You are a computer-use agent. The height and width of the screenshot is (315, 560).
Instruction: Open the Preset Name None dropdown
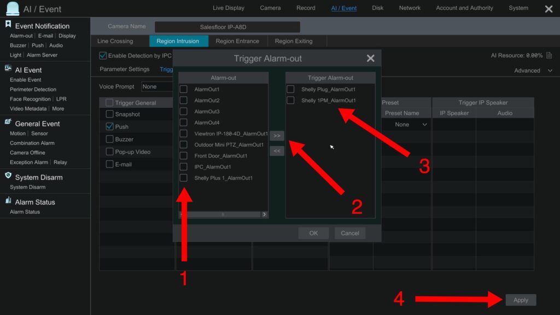[x=410, y=125]
